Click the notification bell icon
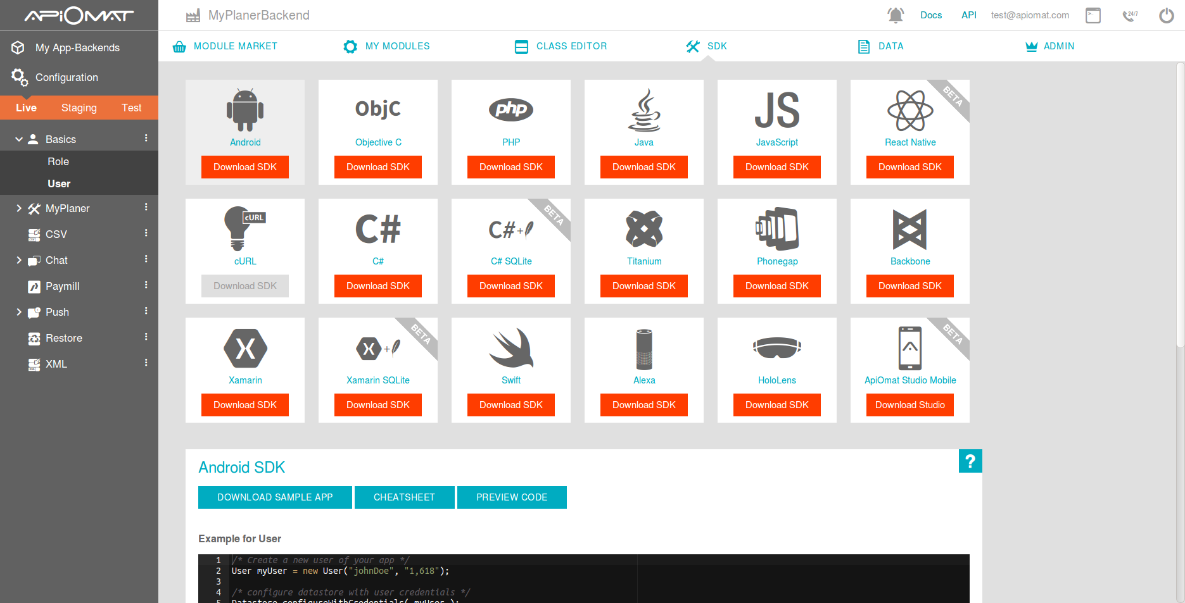The image size is (1185, 603). click(895, 15)
